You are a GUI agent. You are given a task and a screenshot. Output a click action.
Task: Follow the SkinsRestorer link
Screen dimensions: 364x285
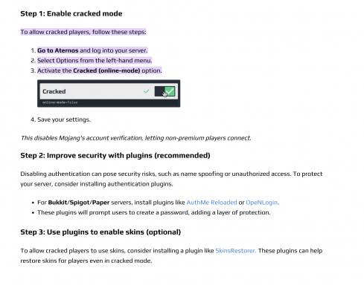(x=235, y=251)
